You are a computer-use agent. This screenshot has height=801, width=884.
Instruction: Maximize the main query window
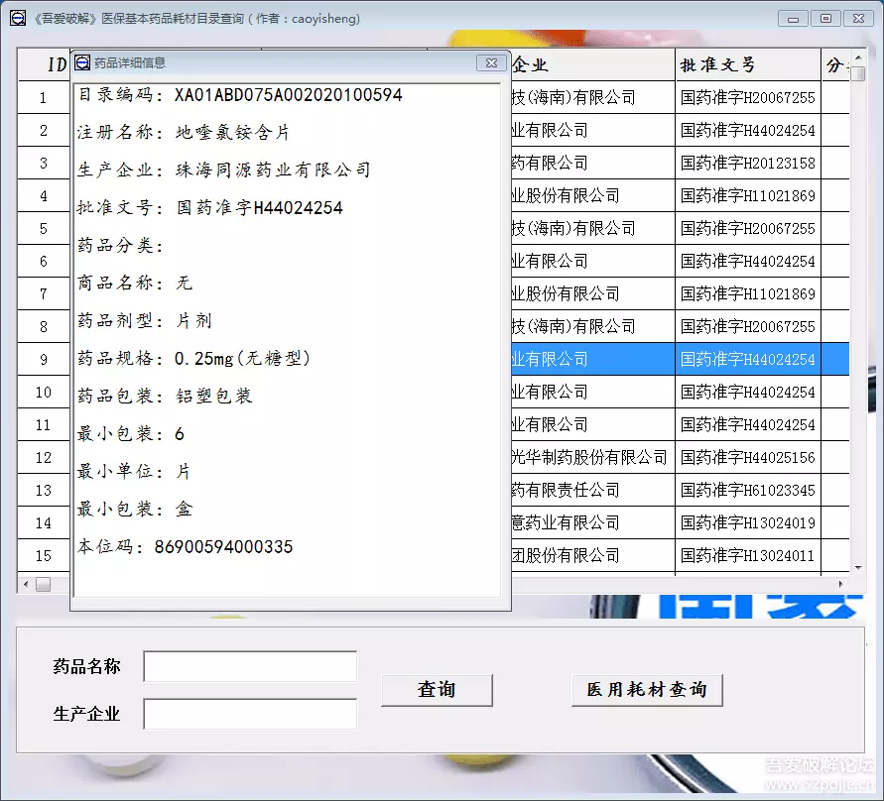coord(824,18)
